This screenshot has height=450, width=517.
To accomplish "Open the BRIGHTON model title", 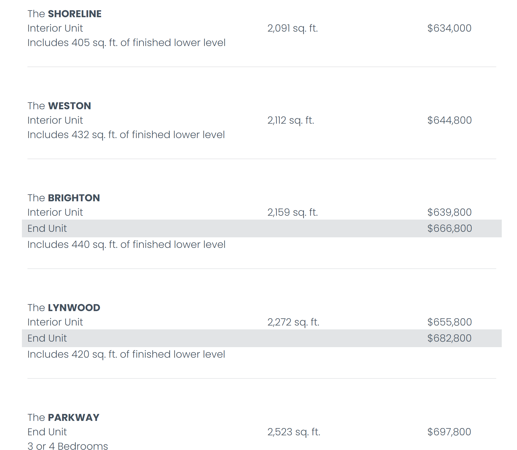I will (63, 198).
